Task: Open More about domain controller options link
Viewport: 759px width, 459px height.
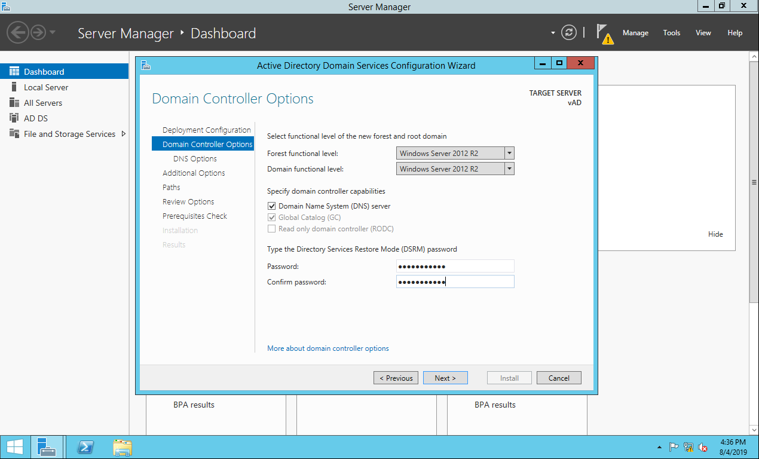Action: pyautogui.click(x=328, y=348)
